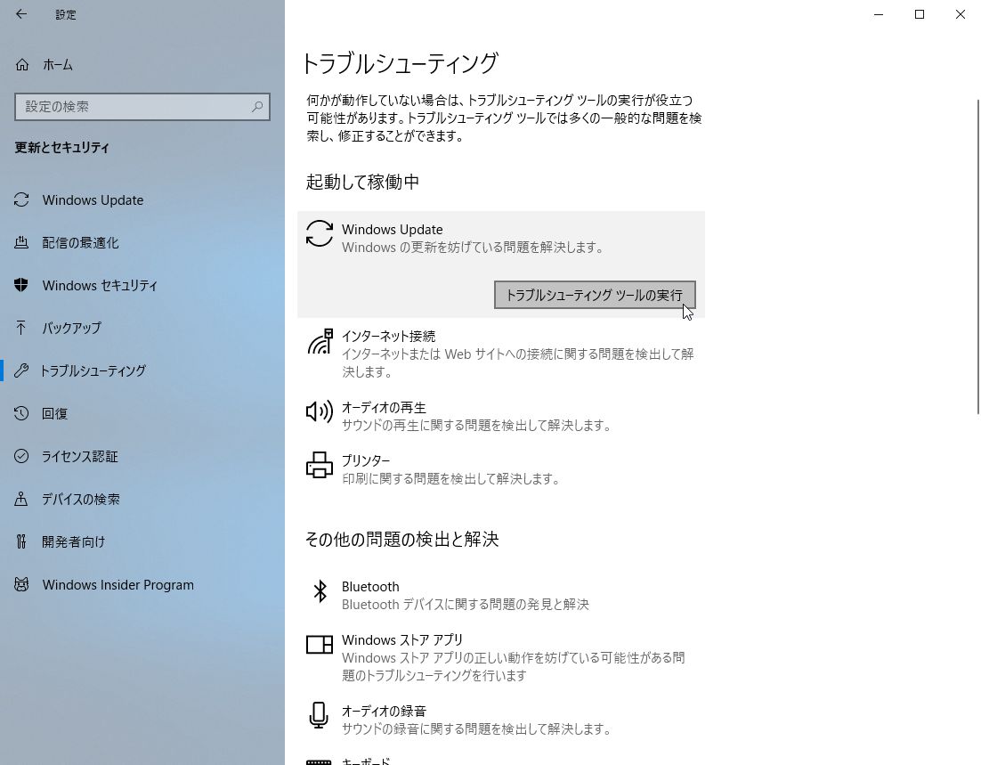Viewport: 981px width, 765px height.
Task: Run トラブルシューティング ツールの実行 button
Action: [595, 295]
